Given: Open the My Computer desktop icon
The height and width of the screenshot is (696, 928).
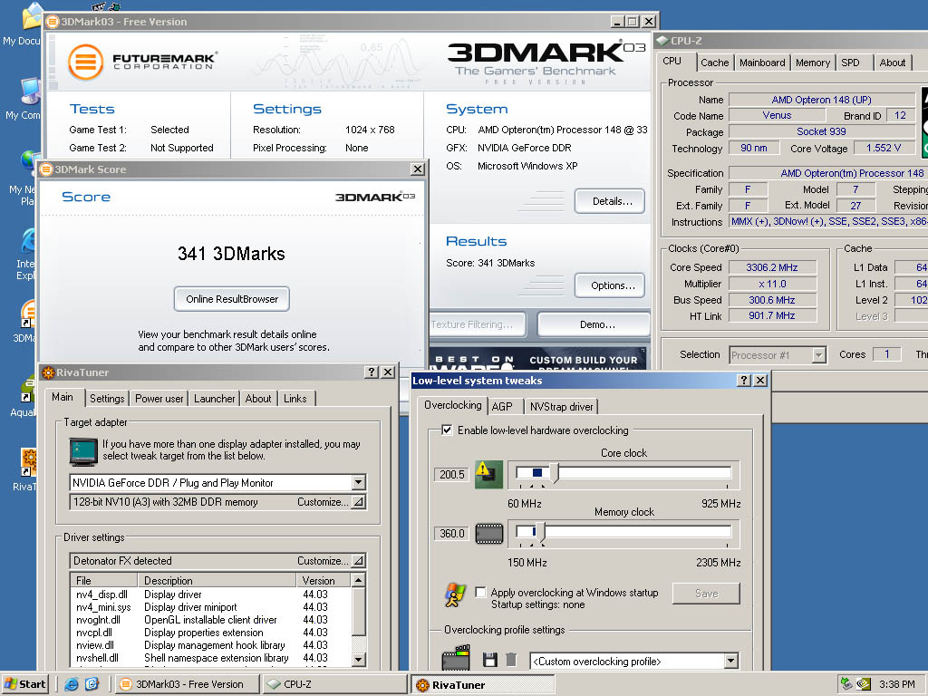Looking at the screenshot, I should [x=28, y=92].
